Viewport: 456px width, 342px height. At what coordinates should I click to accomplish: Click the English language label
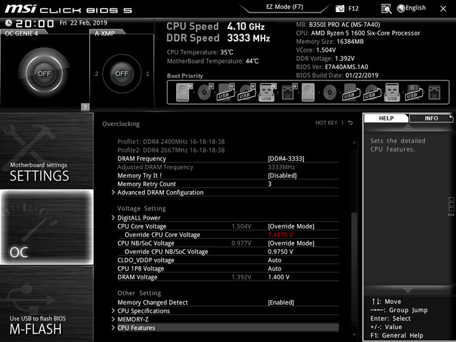(415, 8)
